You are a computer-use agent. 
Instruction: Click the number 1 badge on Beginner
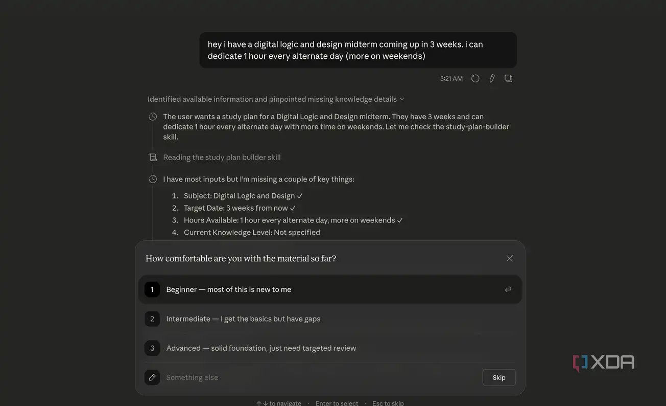pos(152,289)
